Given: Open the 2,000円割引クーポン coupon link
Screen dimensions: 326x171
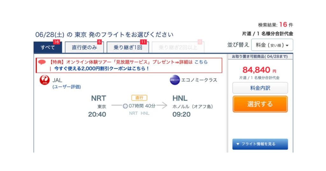Looking at the screenshot, I should click(101, 68).
